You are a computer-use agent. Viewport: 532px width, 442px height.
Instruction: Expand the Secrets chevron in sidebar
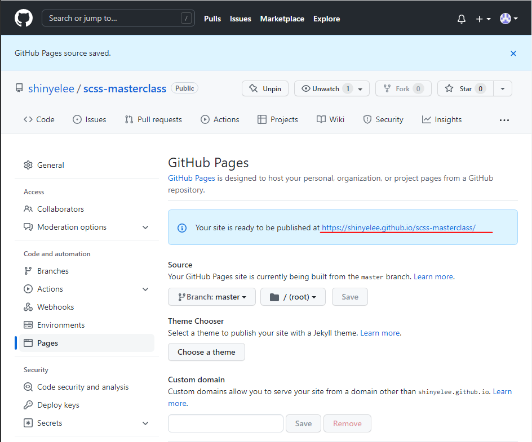[145, 423]
